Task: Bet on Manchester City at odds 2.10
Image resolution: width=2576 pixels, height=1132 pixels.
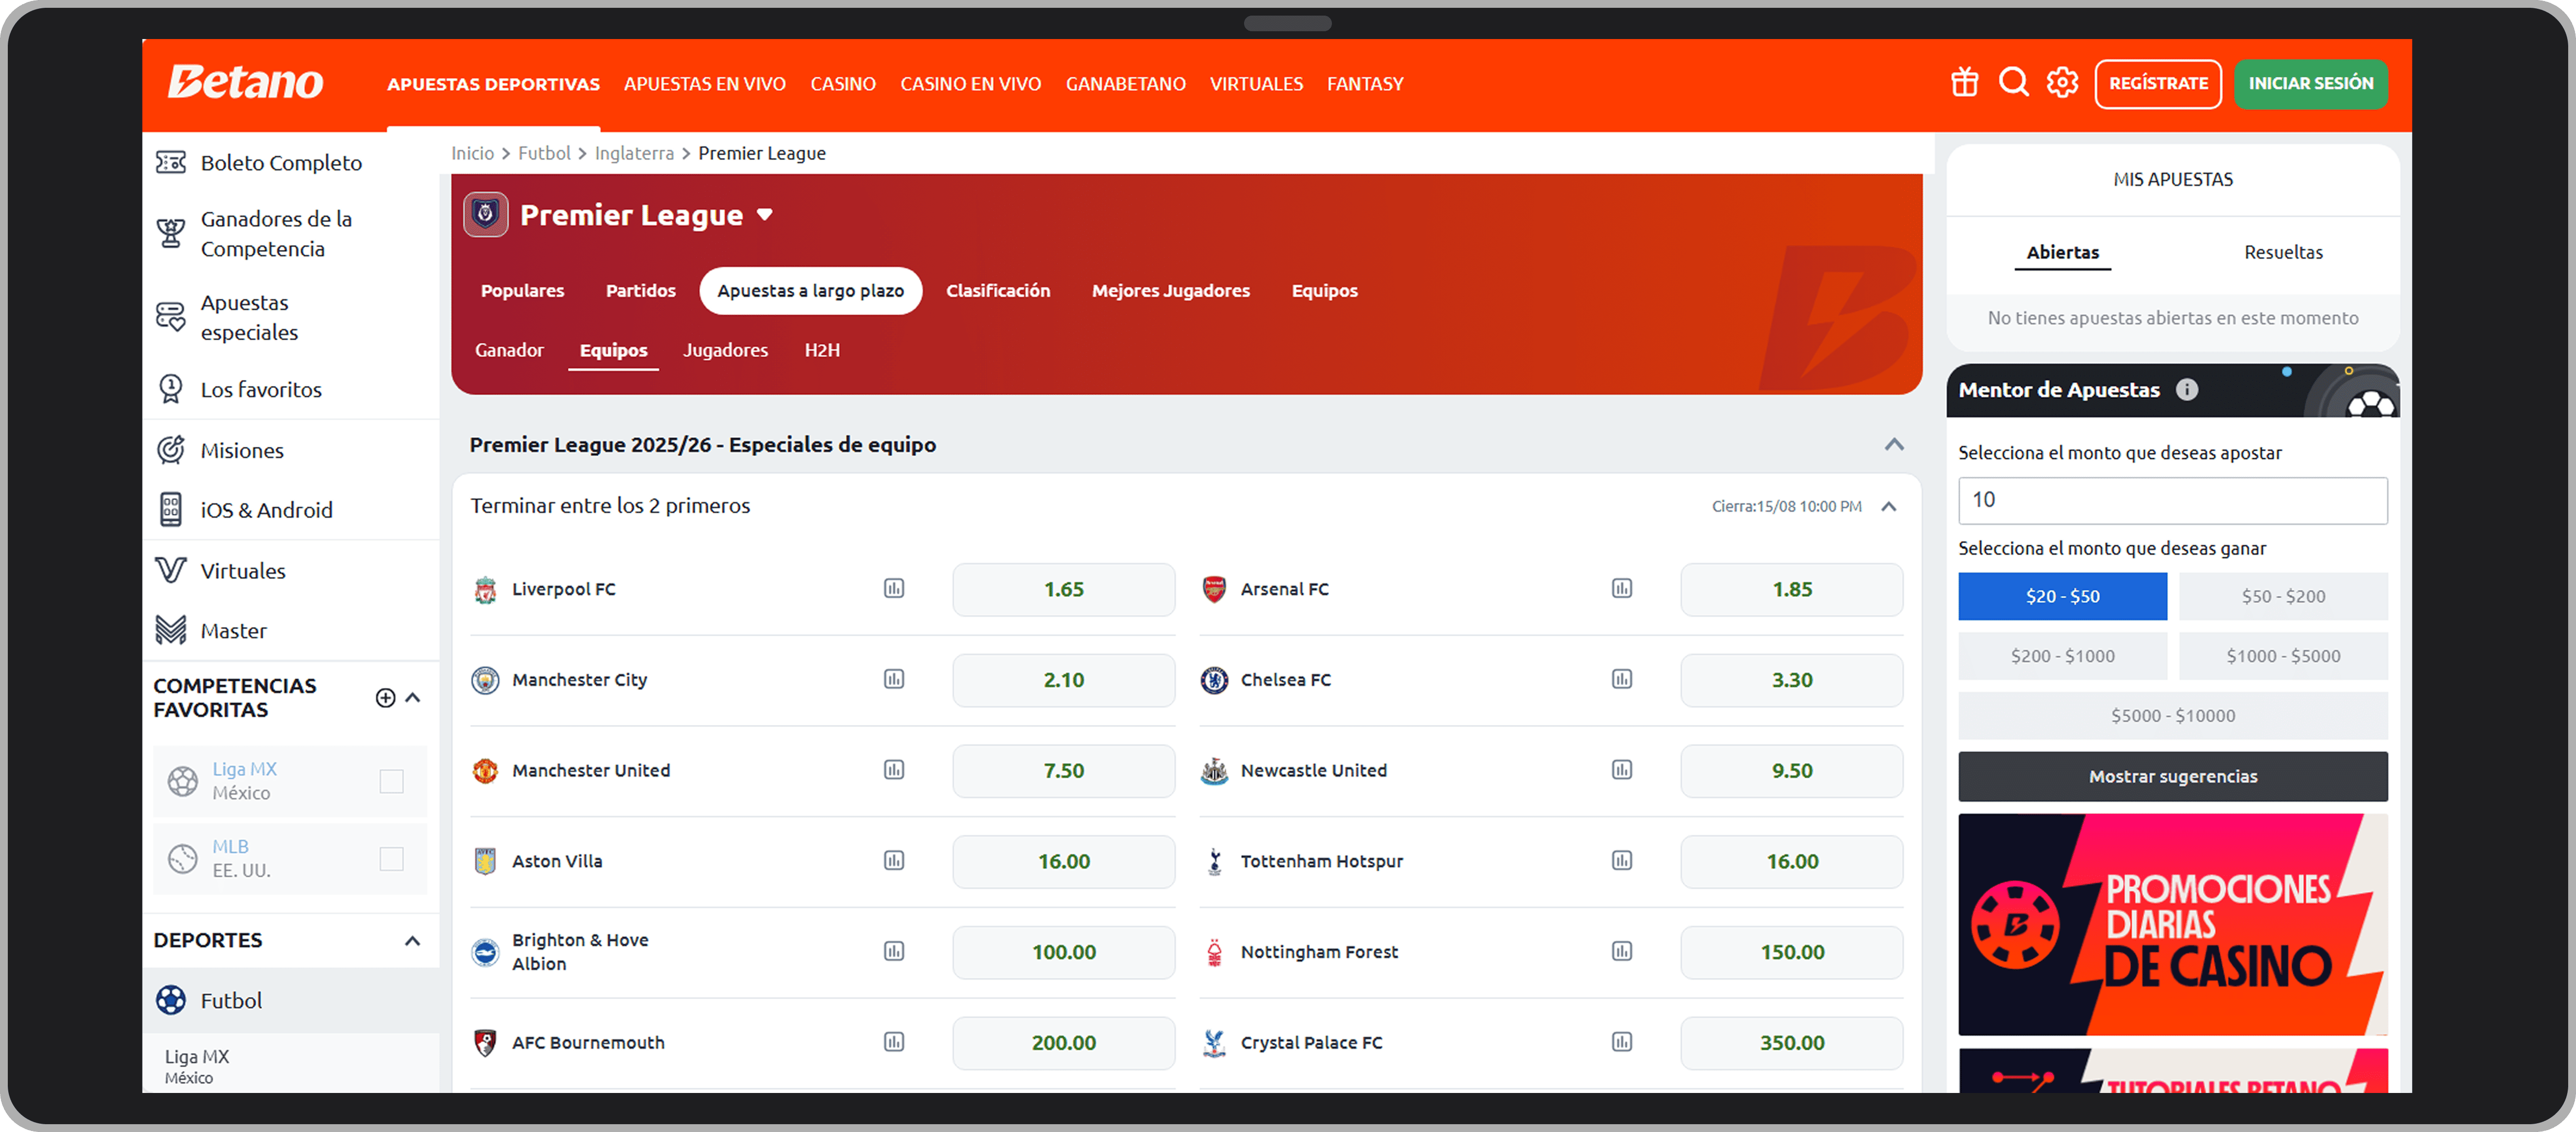Action: tap(1063, 680)
